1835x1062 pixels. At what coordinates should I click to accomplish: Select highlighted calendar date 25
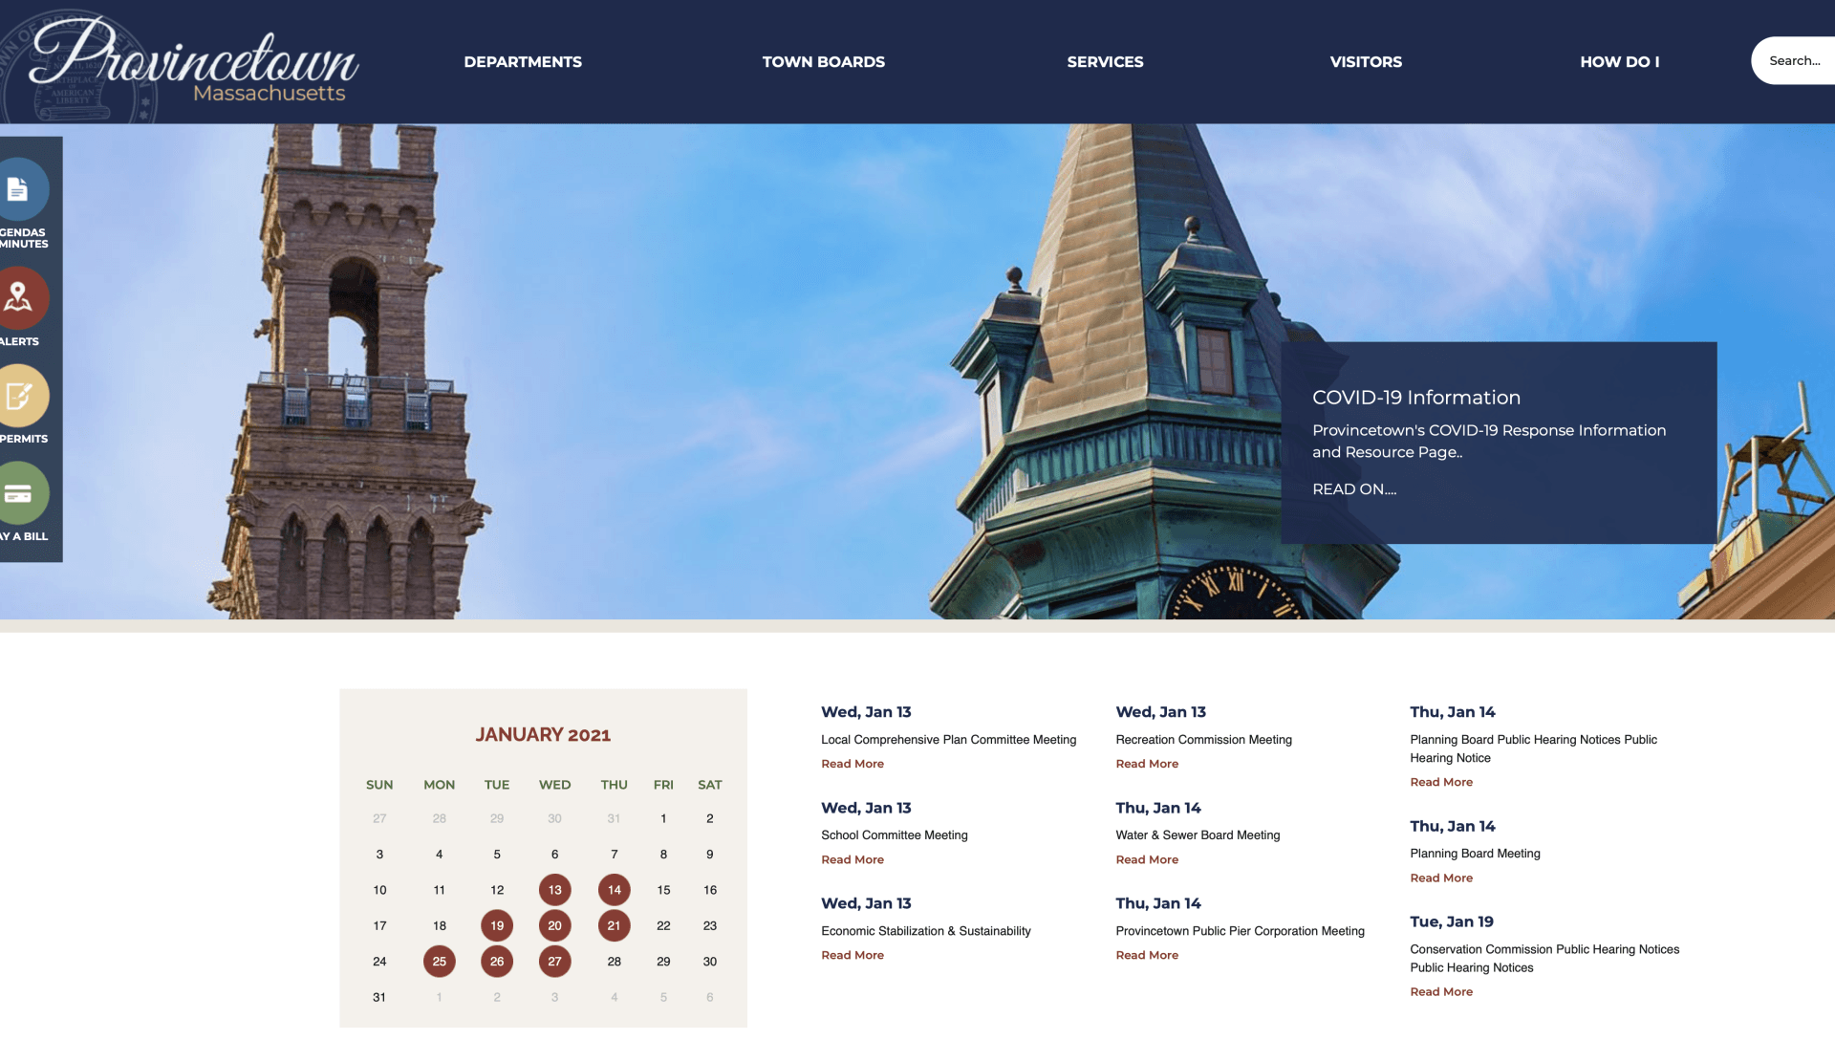[x=439, y=962]
